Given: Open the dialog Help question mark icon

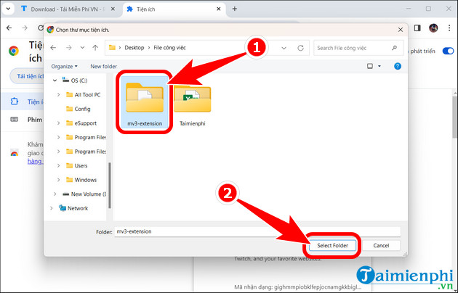Looking at the screenshot, I should click(398, 65).
